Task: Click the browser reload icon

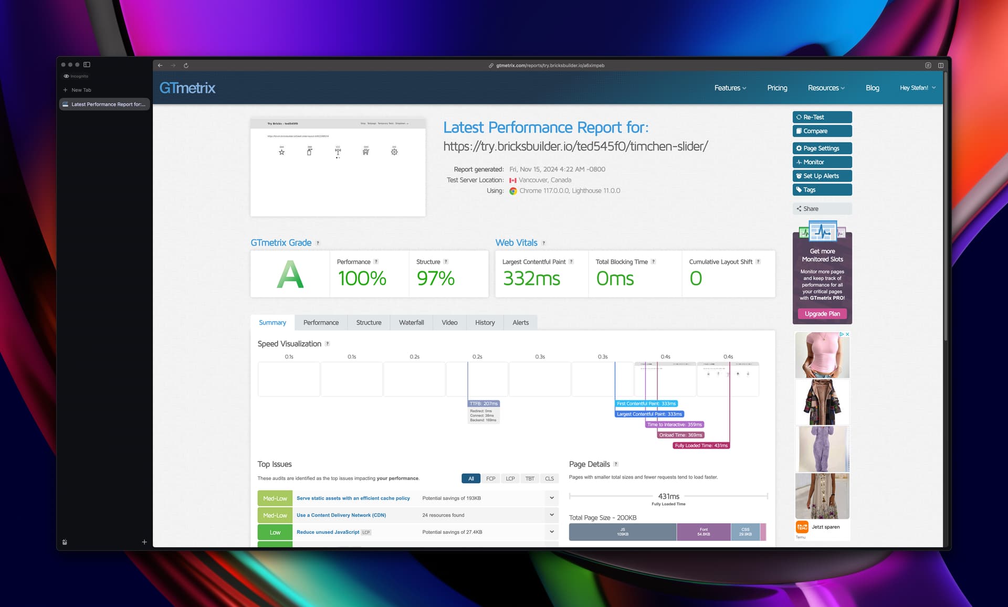Action: tap(186, 66)
